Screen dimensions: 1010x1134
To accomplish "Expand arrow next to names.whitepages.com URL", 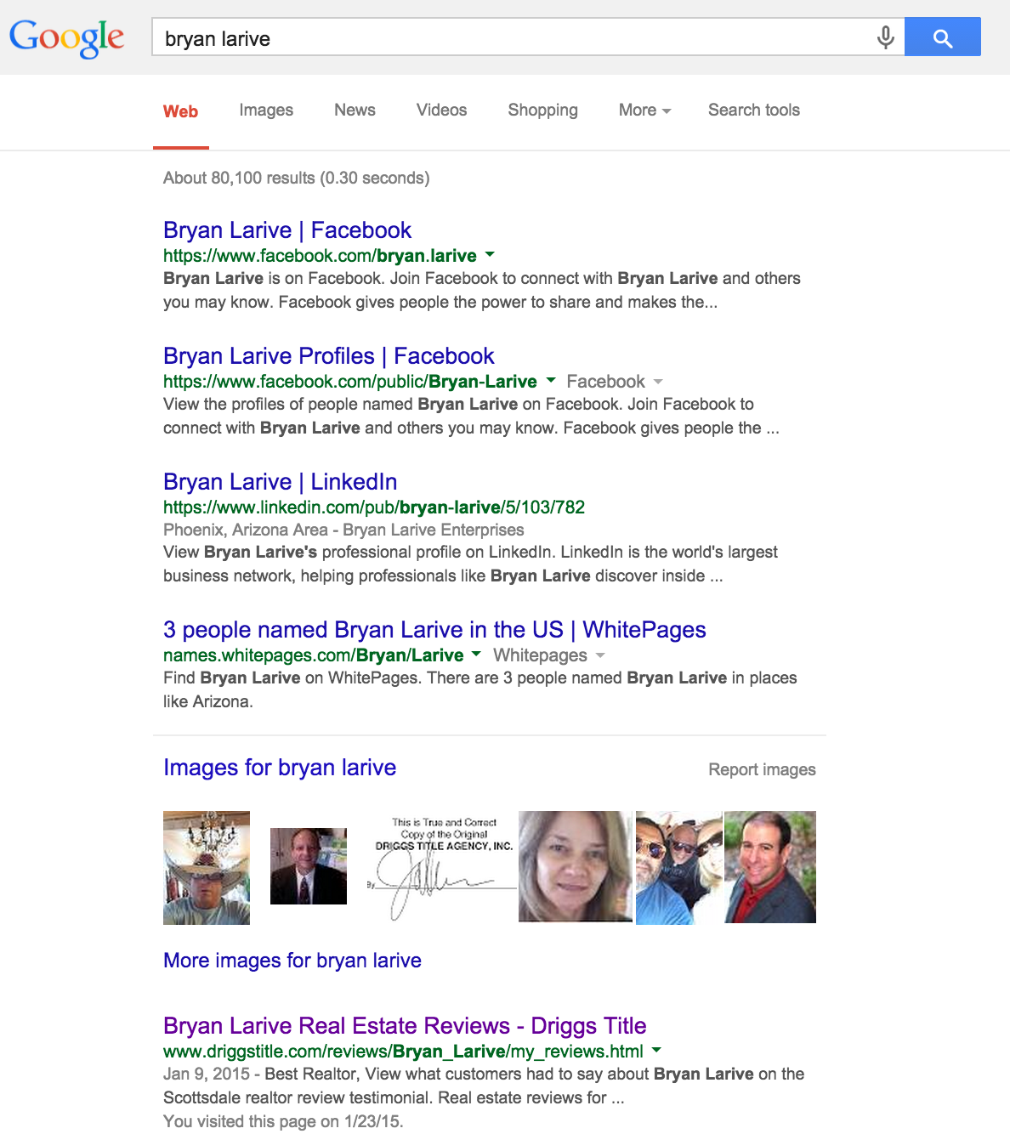I will (x=476, y=655).
